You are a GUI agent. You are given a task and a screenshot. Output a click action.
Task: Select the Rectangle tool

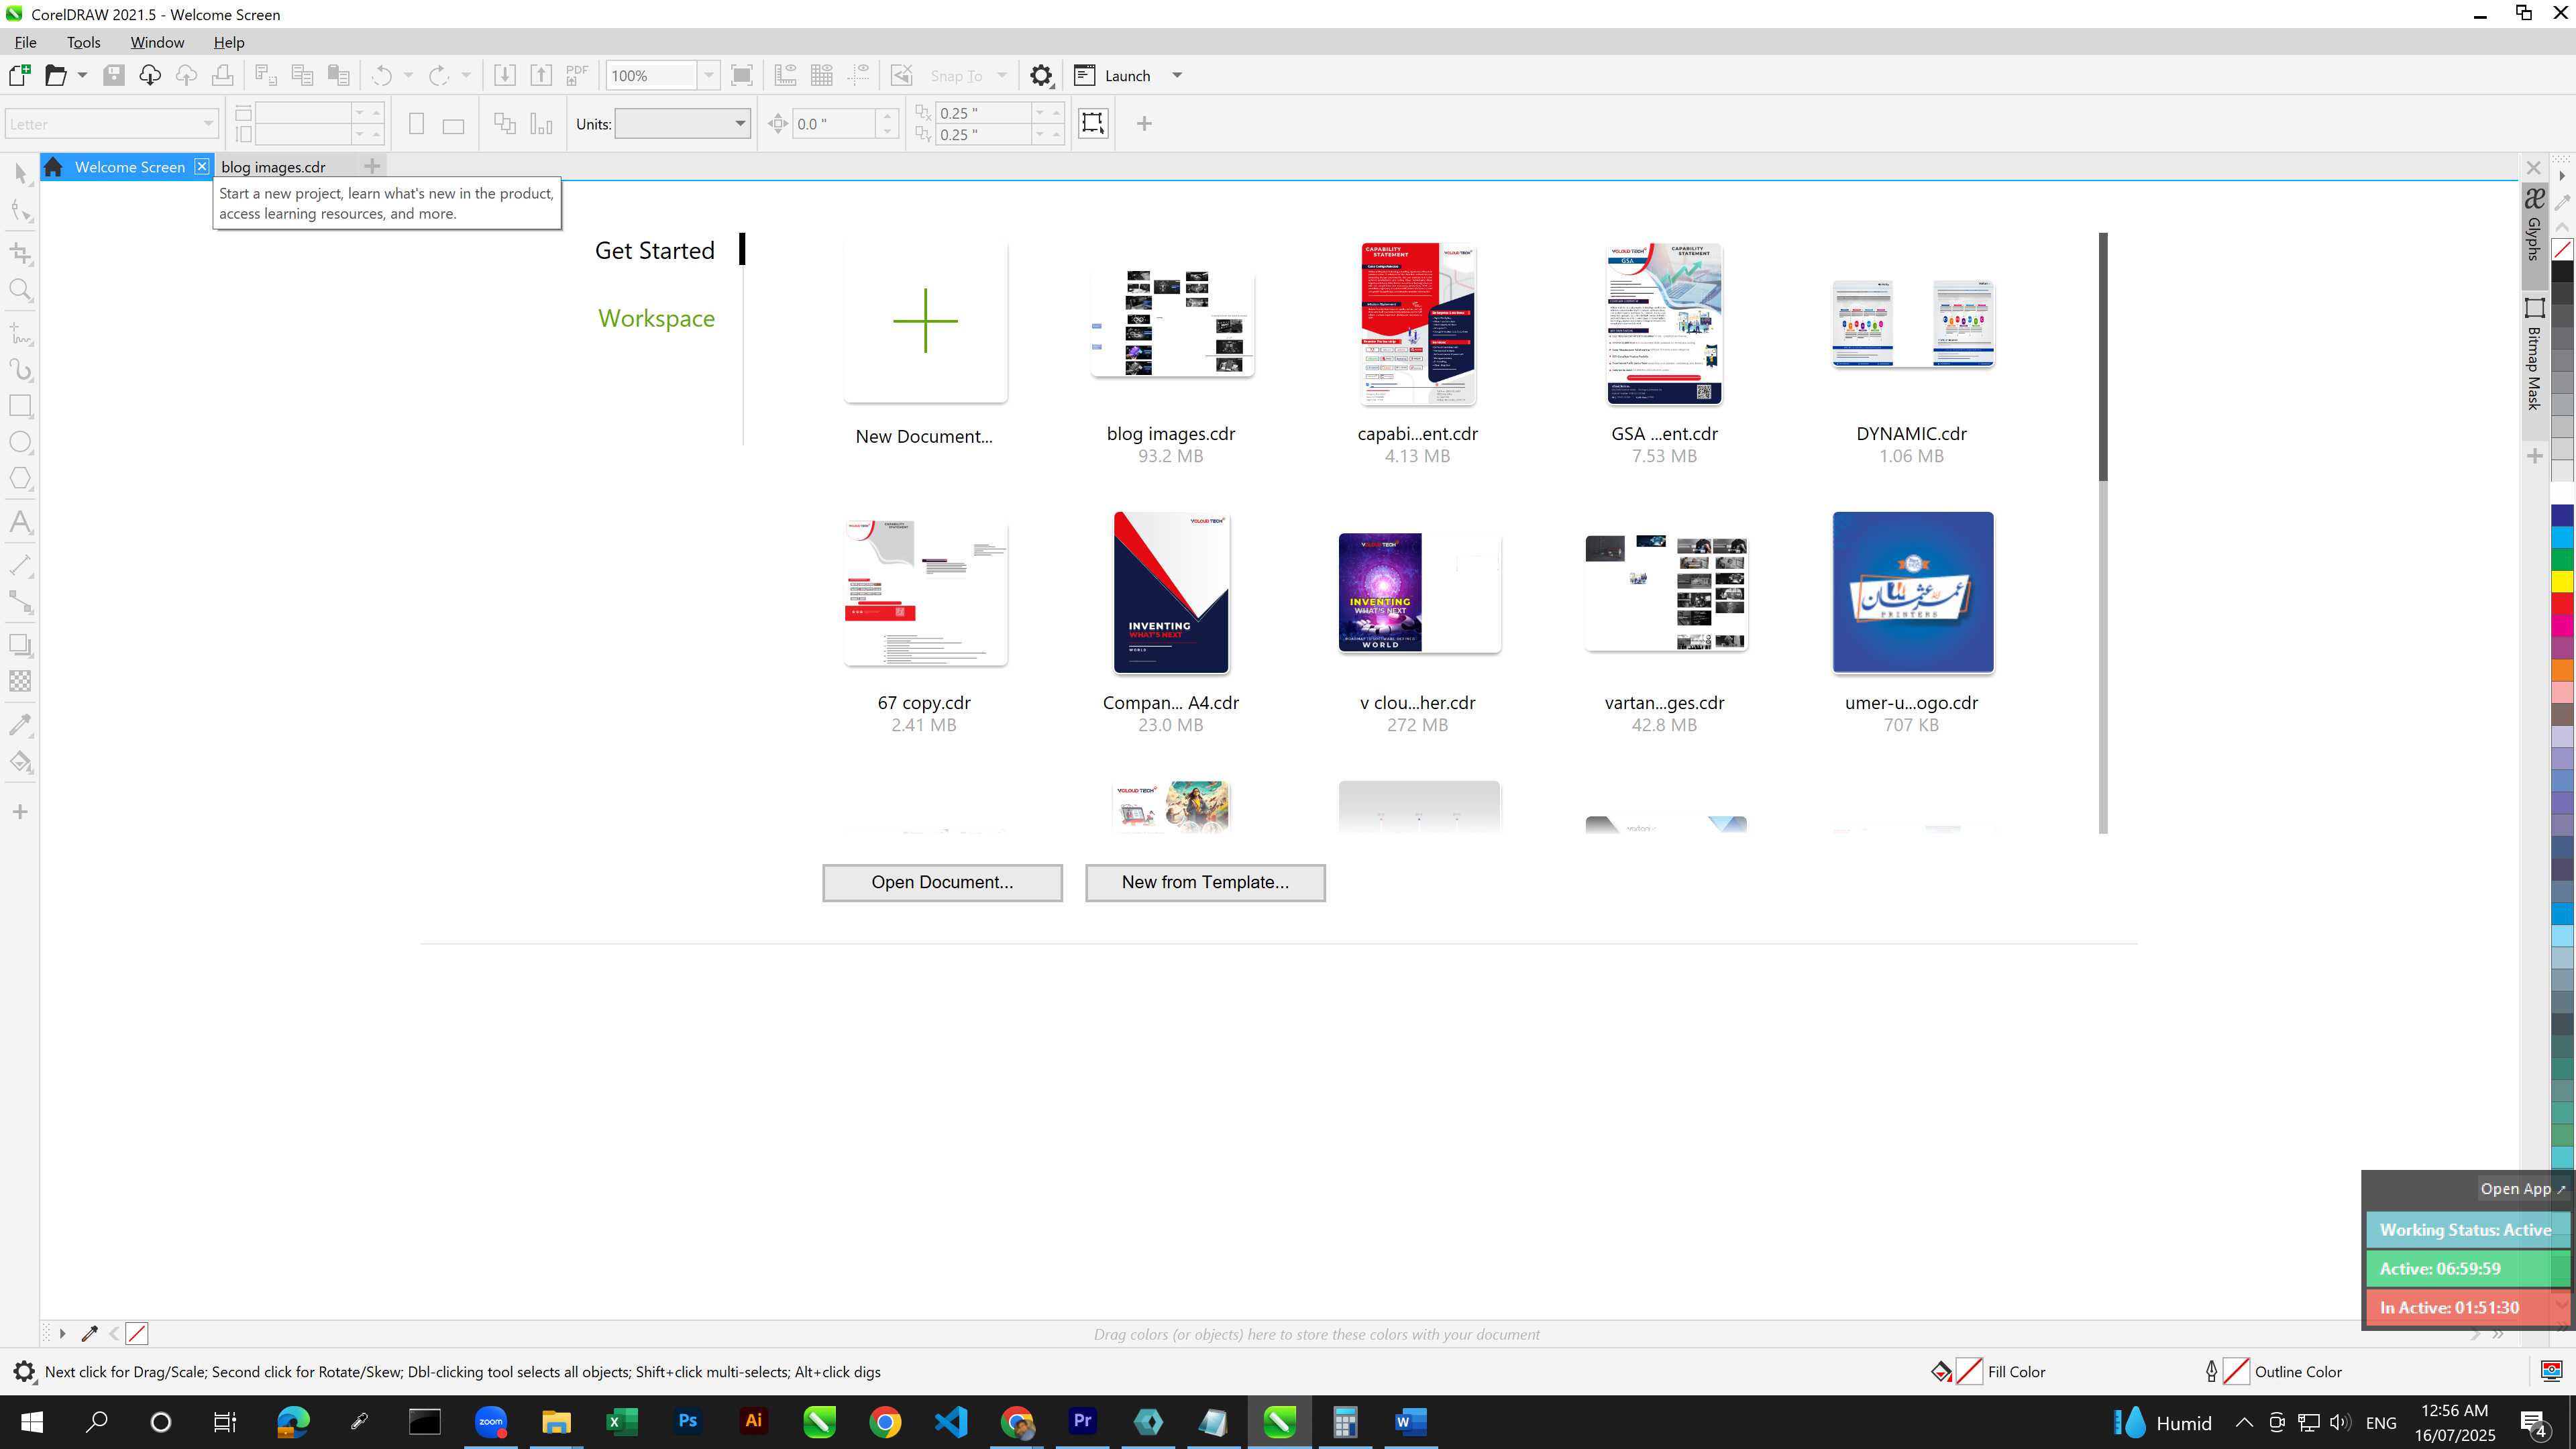tap(21, 405)
